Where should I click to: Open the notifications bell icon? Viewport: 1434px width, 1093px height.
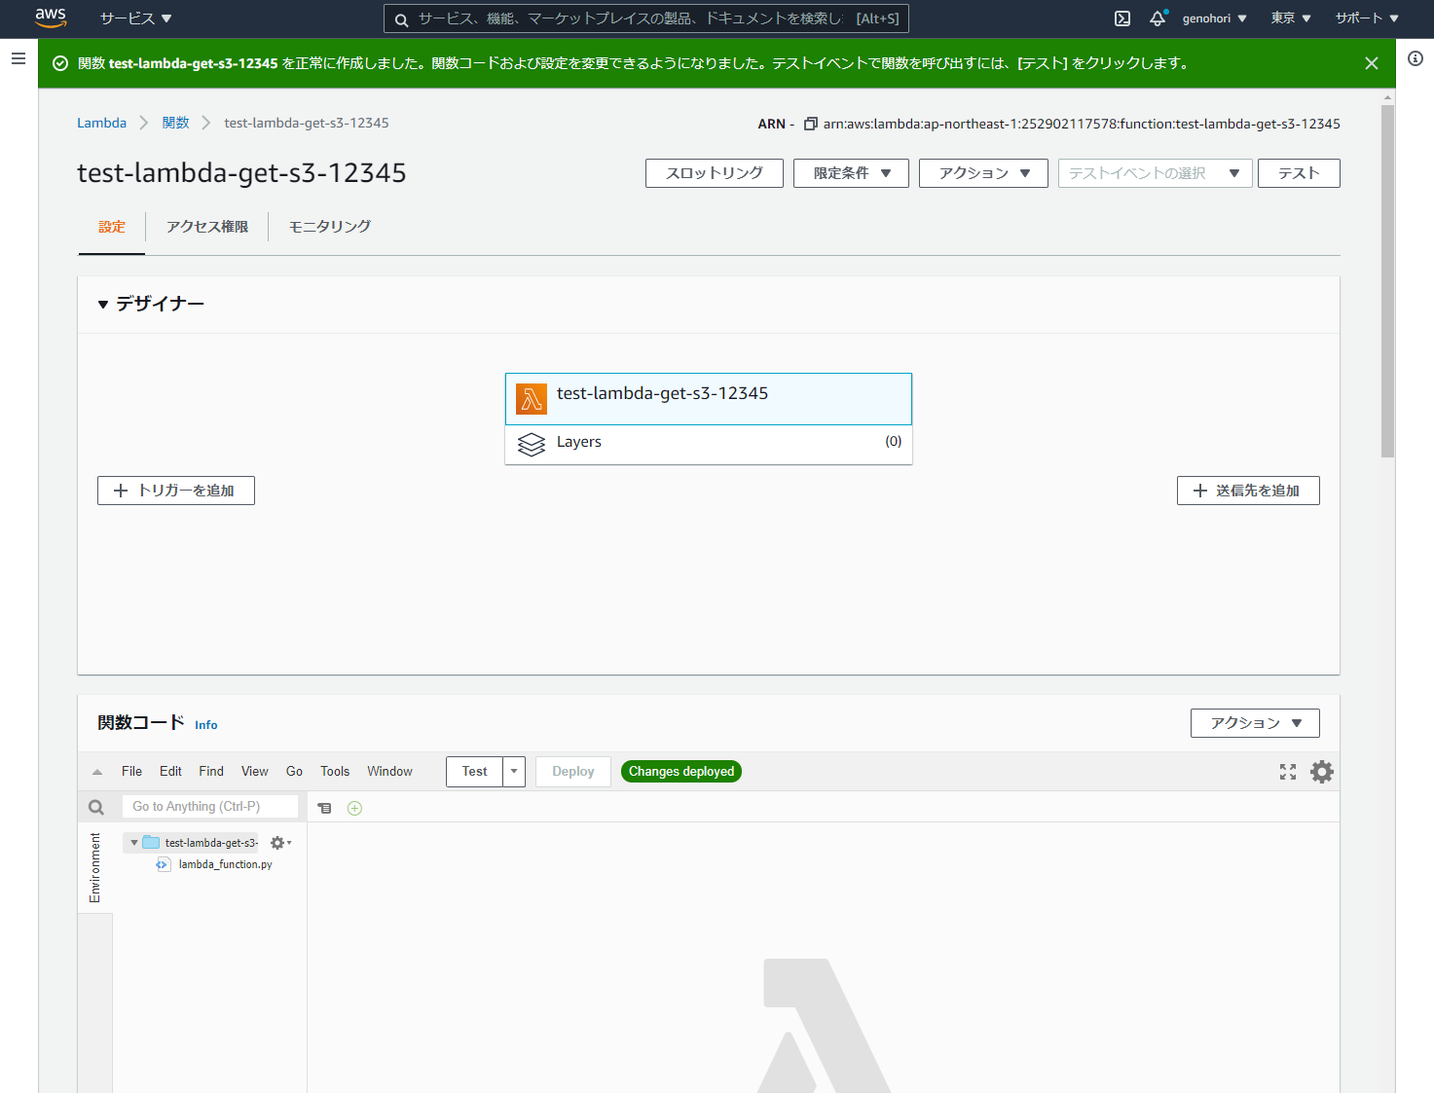[x=1158, y=18]
